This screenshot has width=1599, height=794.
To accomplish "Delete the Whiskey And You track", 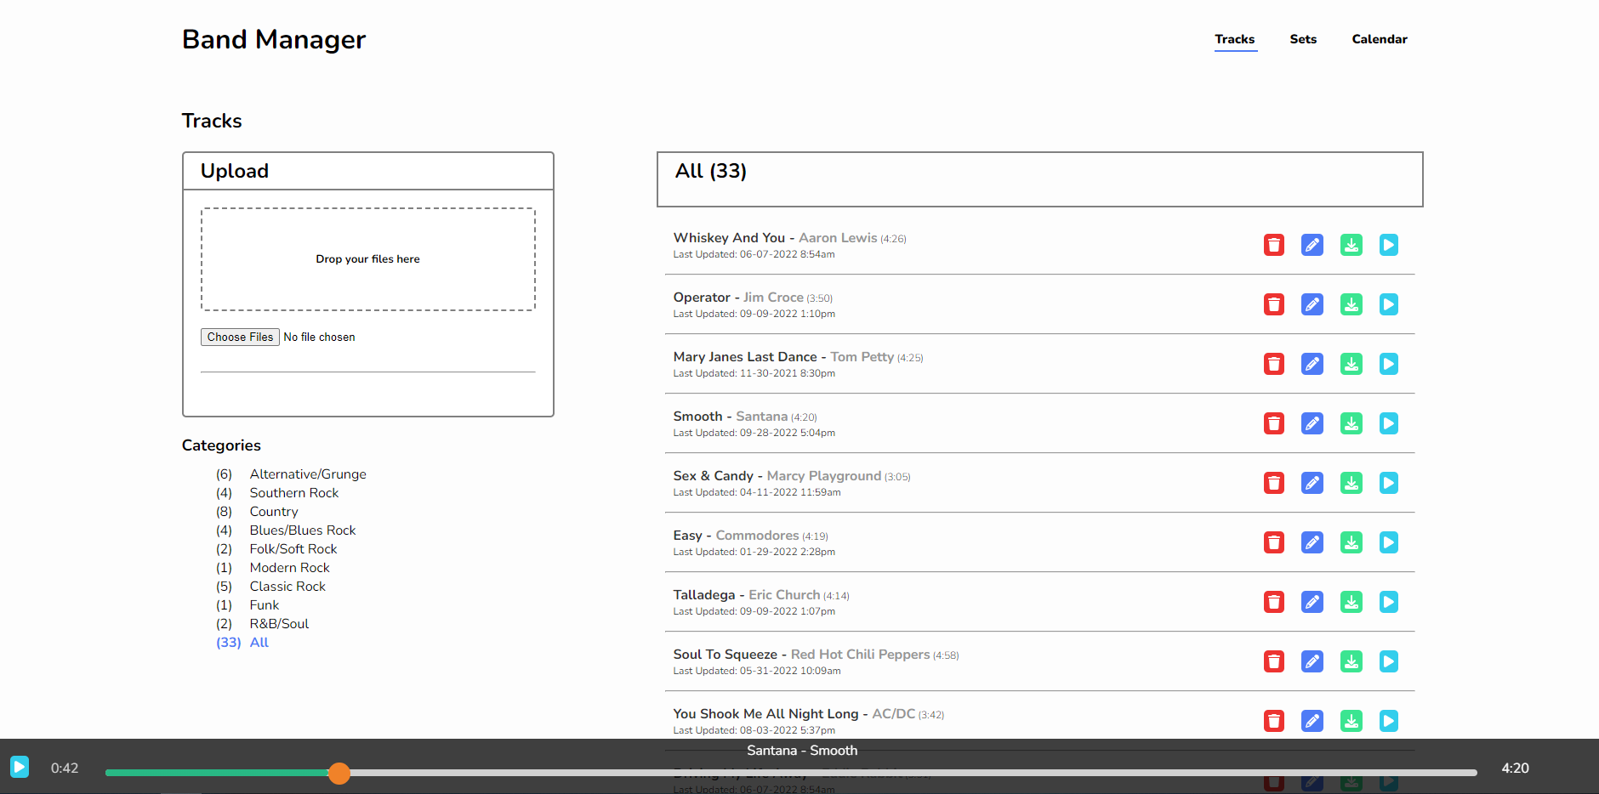I will pos(1273,245).
